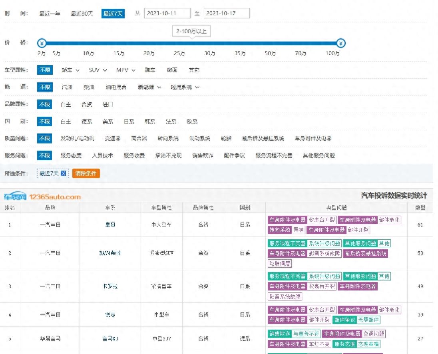Filter country by 韩系
The image size is (438, 354).
tap(150, 121)
